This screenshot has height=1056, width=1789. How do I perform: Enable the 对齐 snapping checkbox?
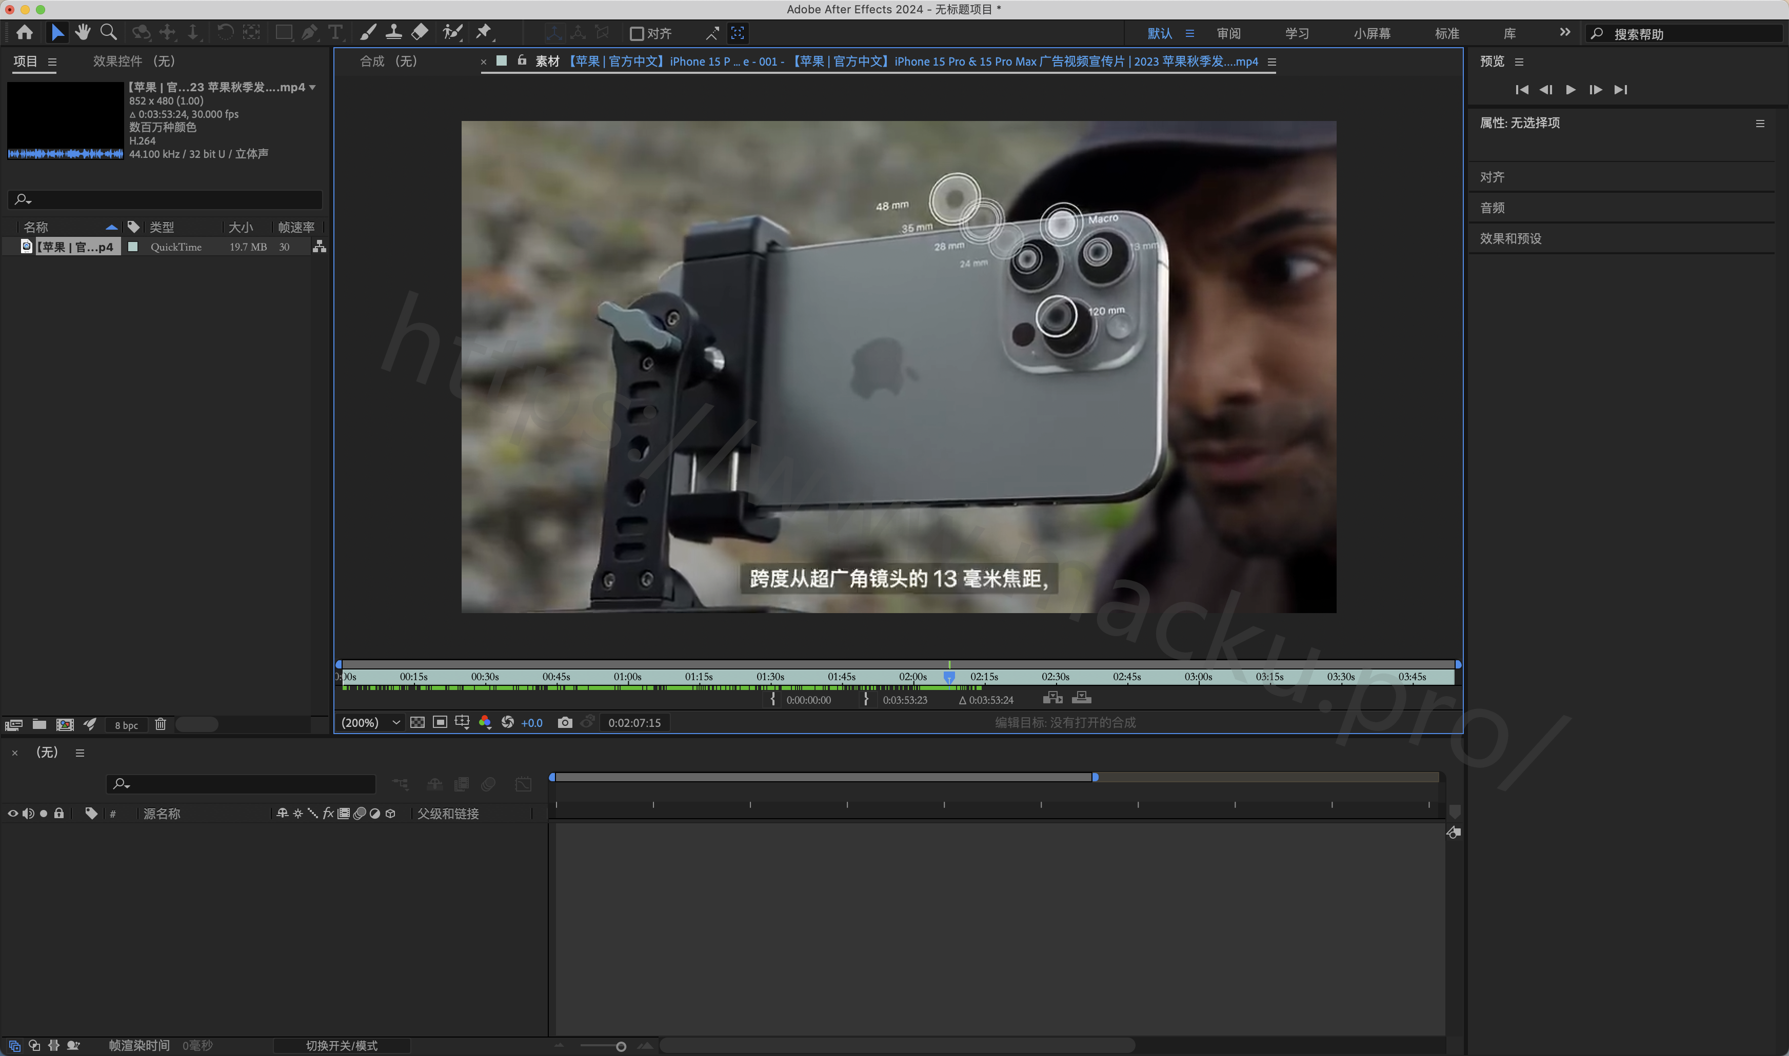(x=637, y=33)
